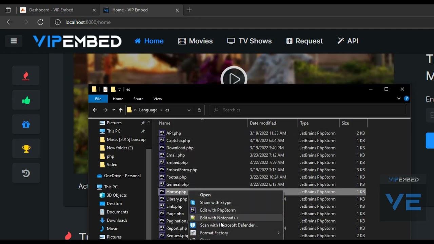434x244 pixels.
Task: Click the site info icon in address bar
Action: tap(58, 22)
